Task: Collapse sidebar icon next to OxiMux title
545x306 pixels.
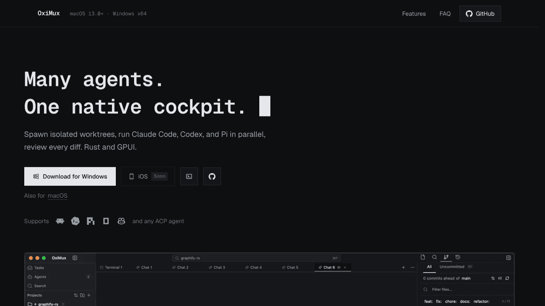Action: 75,258
